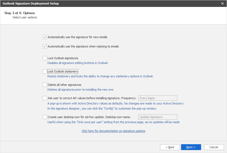
Task: Uncheck automatically use signature when replying
Action: pyautogui.click(x=45, y=46)
